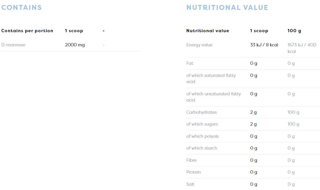Click the 'Nutritional value' column header
The width and height of the screenshot is (320, 190).
pyautogui.click(x=207, y=31)
